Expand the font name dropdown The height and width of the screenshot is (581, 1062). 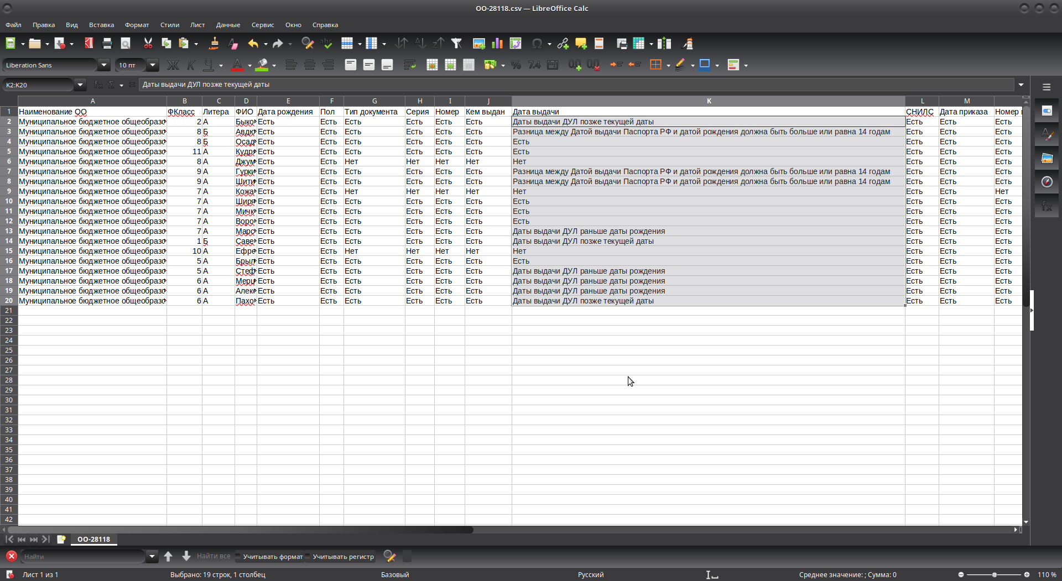coord(103,65)
